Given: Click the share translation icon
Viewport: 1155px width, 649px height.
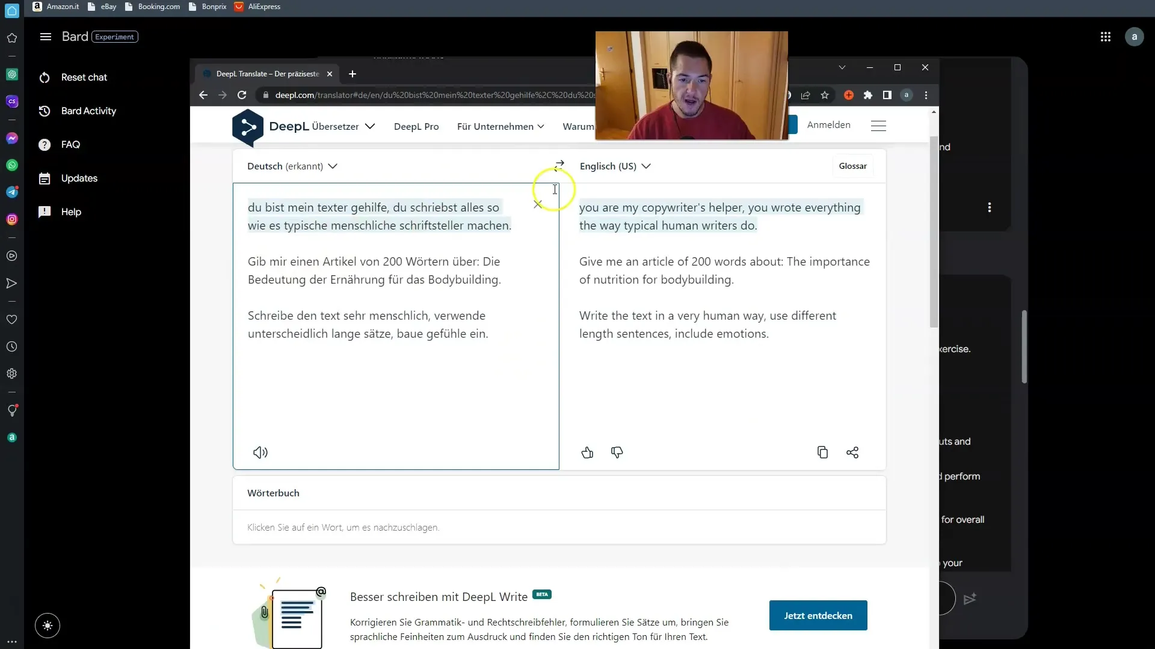Looking at the screenshot, I should 852,452.
